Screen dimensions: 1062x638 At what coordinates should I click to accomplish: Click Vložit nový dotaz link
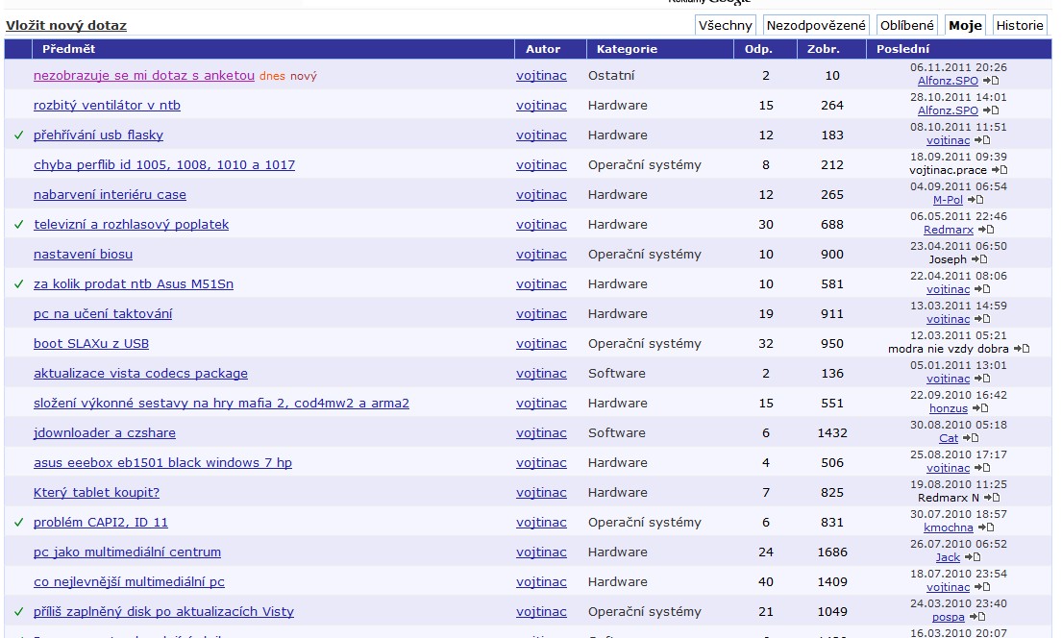point(66,26)
